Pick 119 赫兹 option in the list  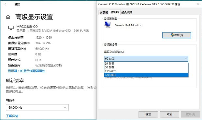146,71
